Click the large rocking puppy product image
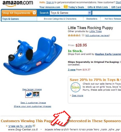This screenshot has width=121, height=132. [33, 56]
